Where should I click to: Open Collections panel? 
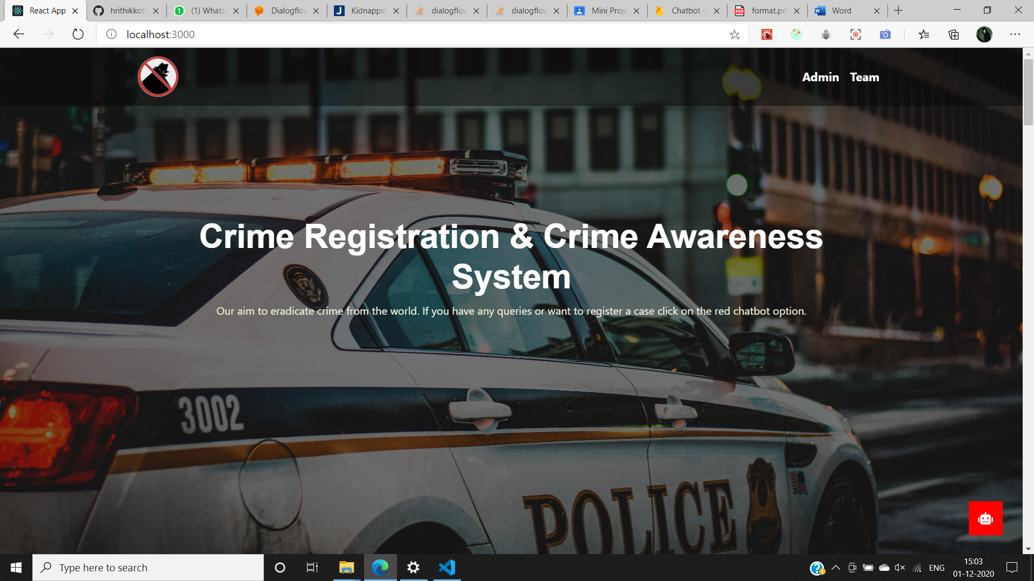point(954,35)
